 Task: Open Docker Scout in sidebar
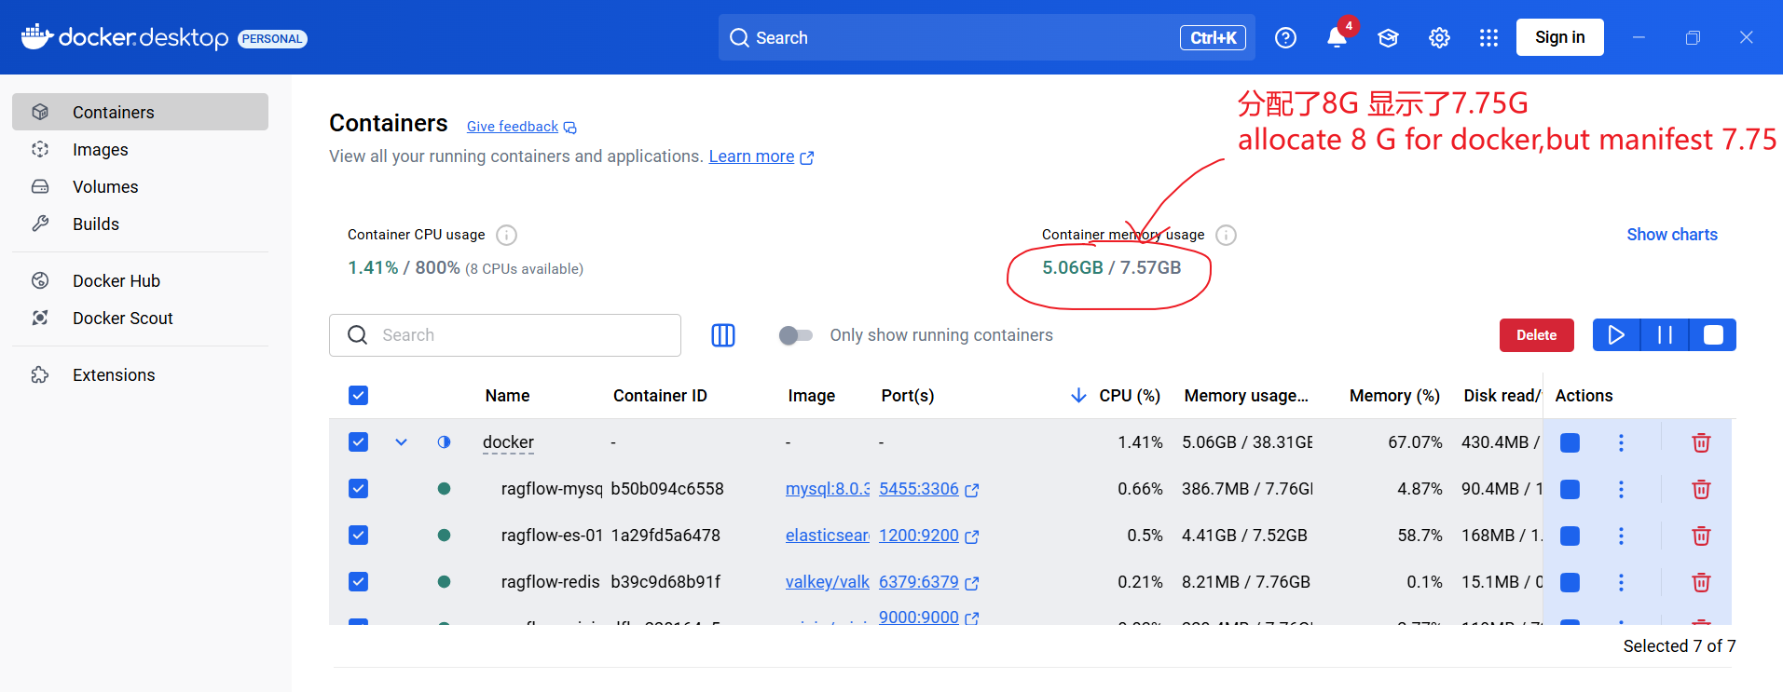(x=140, y=318)
